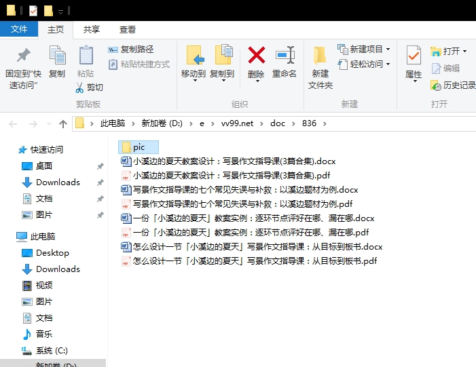
Task: Open pinned Desktop (桌面) under Quick access
Action: coord(37,166)
